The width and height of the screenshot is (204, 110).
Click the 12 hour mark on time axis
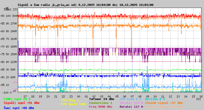point(170,96)
